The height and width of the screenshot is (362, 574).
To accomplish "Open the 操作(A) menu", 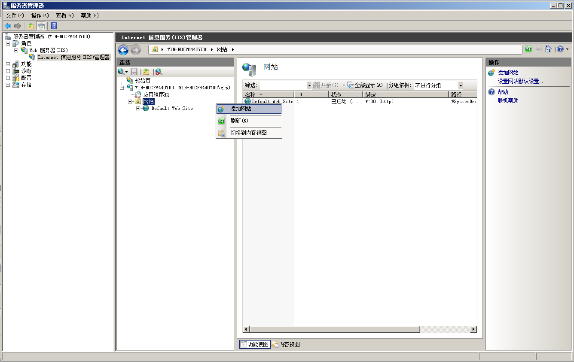I will (40, 15).
